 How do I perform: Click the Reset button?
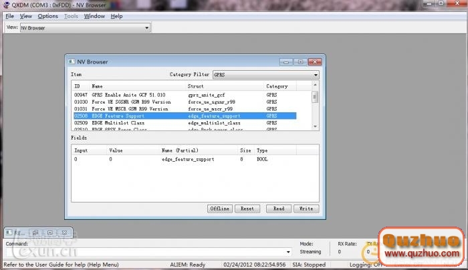[x=247, y=209]
